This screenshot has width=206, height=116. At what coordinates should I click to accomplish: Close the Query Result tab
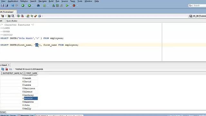click(x=9, y=65)
